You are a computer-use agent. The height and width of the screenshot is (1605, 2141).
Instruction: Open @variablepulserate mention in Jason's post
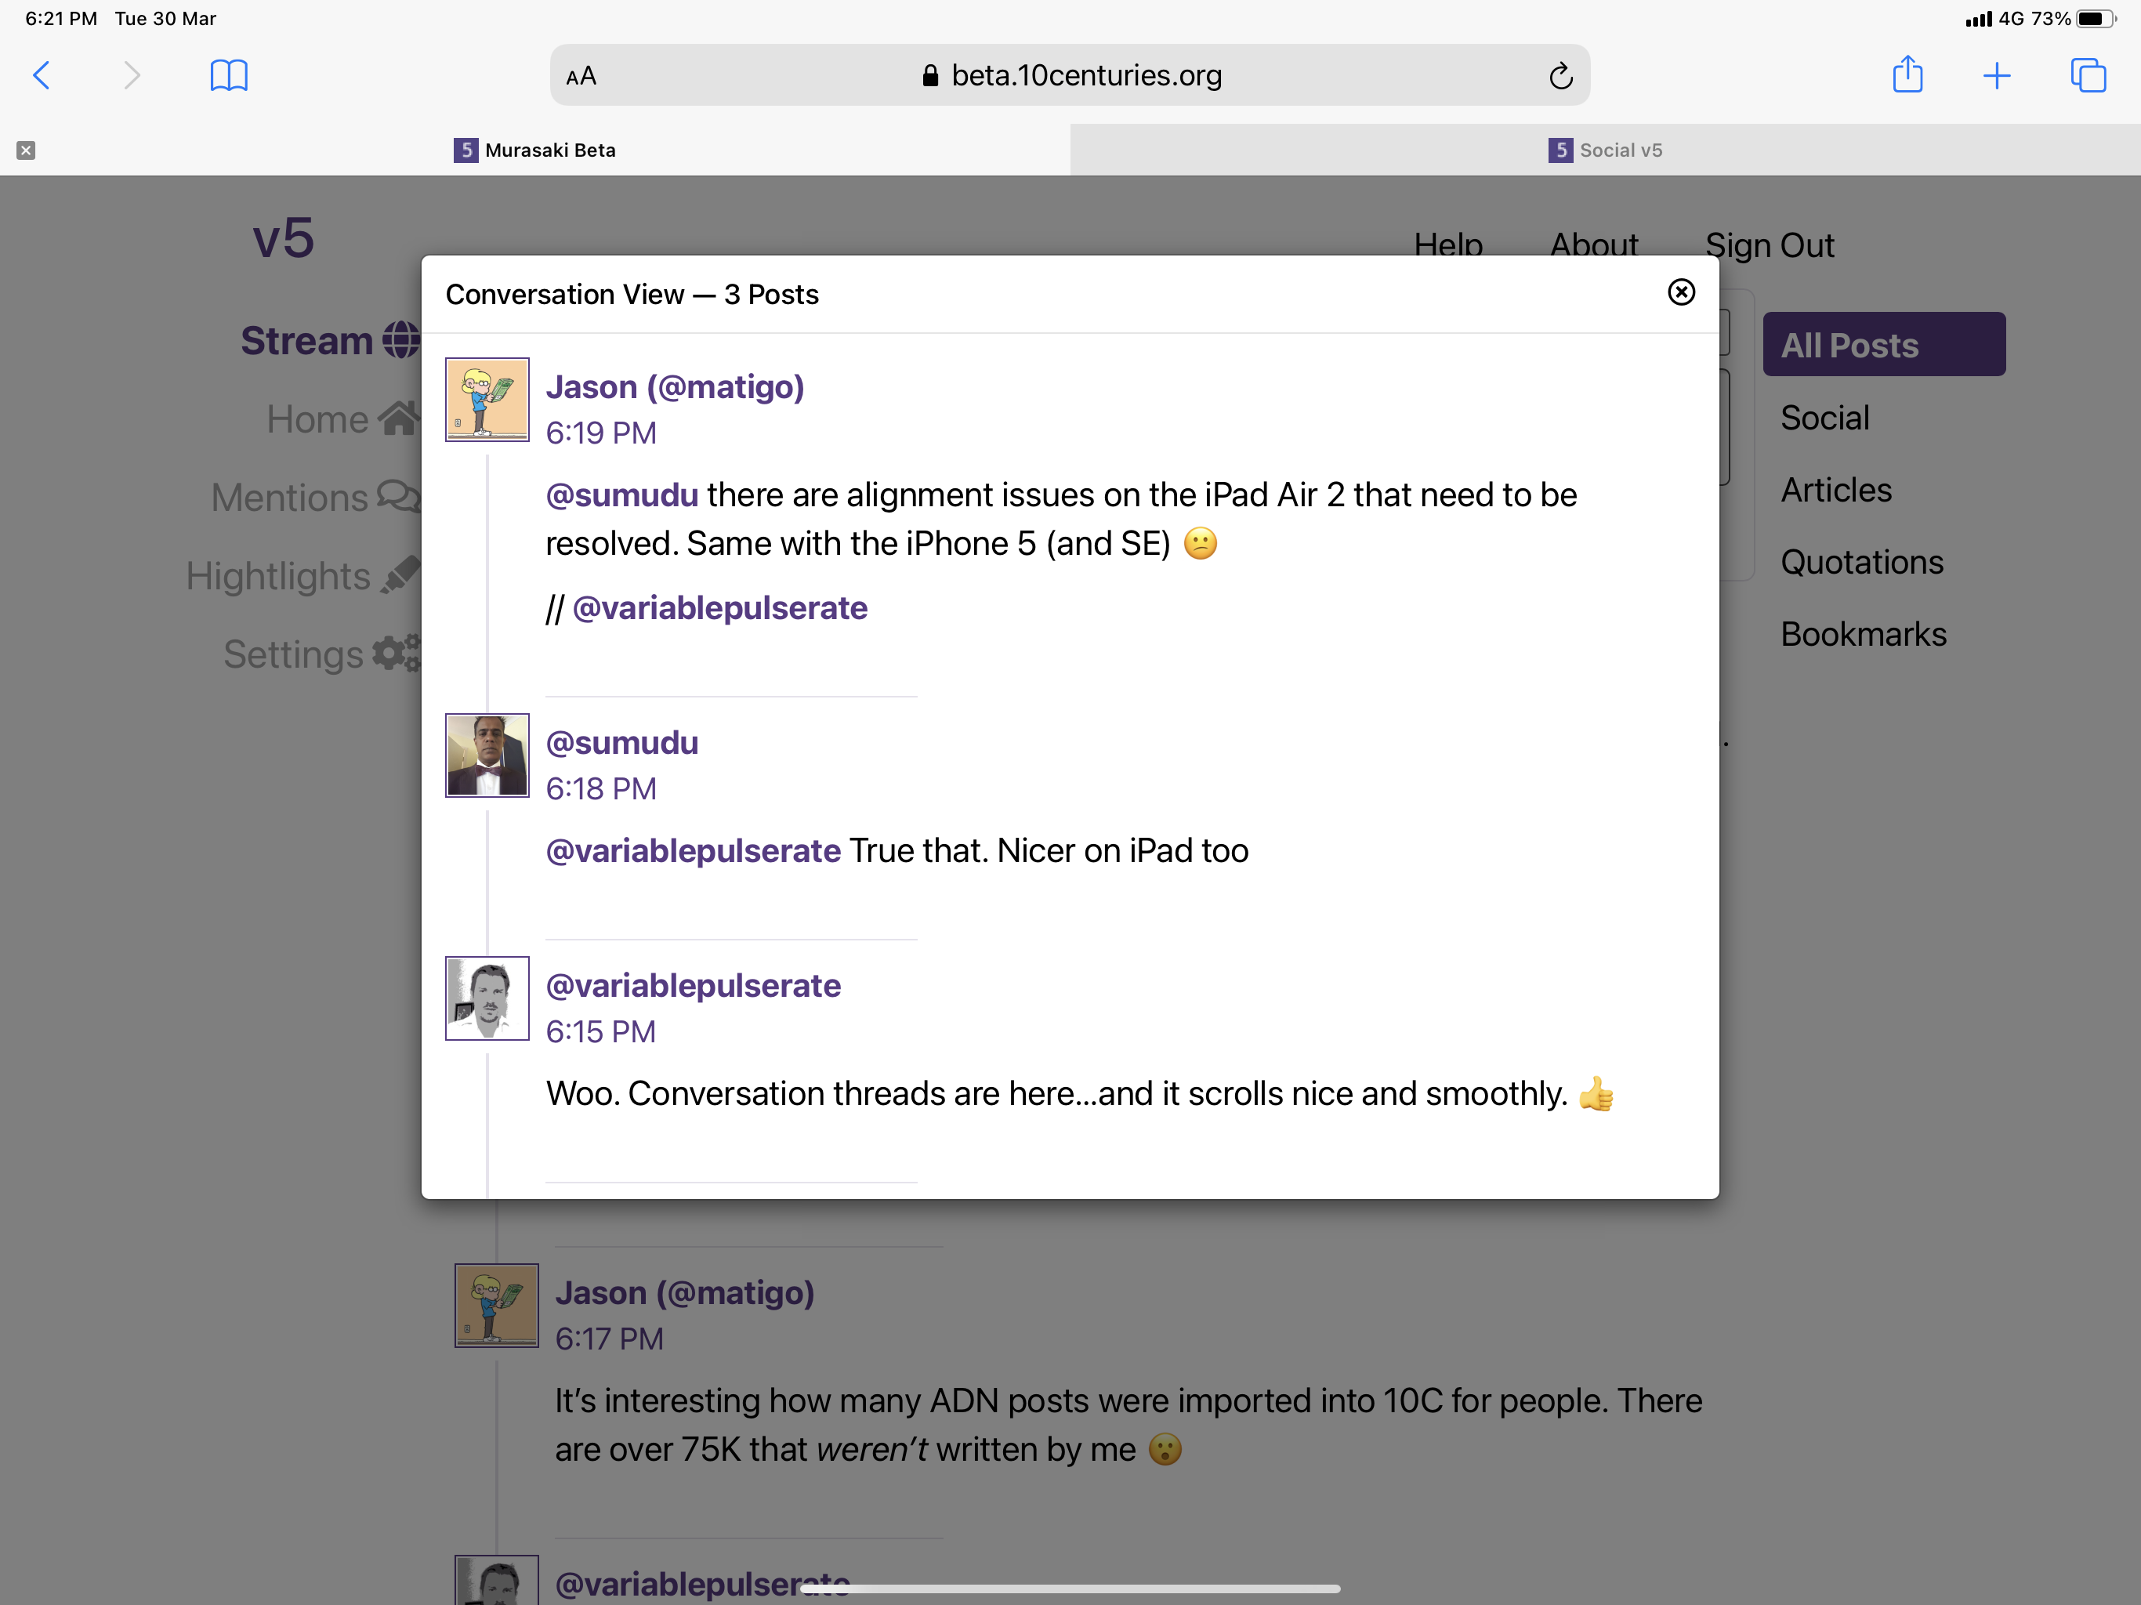click(x=719, y=608)
